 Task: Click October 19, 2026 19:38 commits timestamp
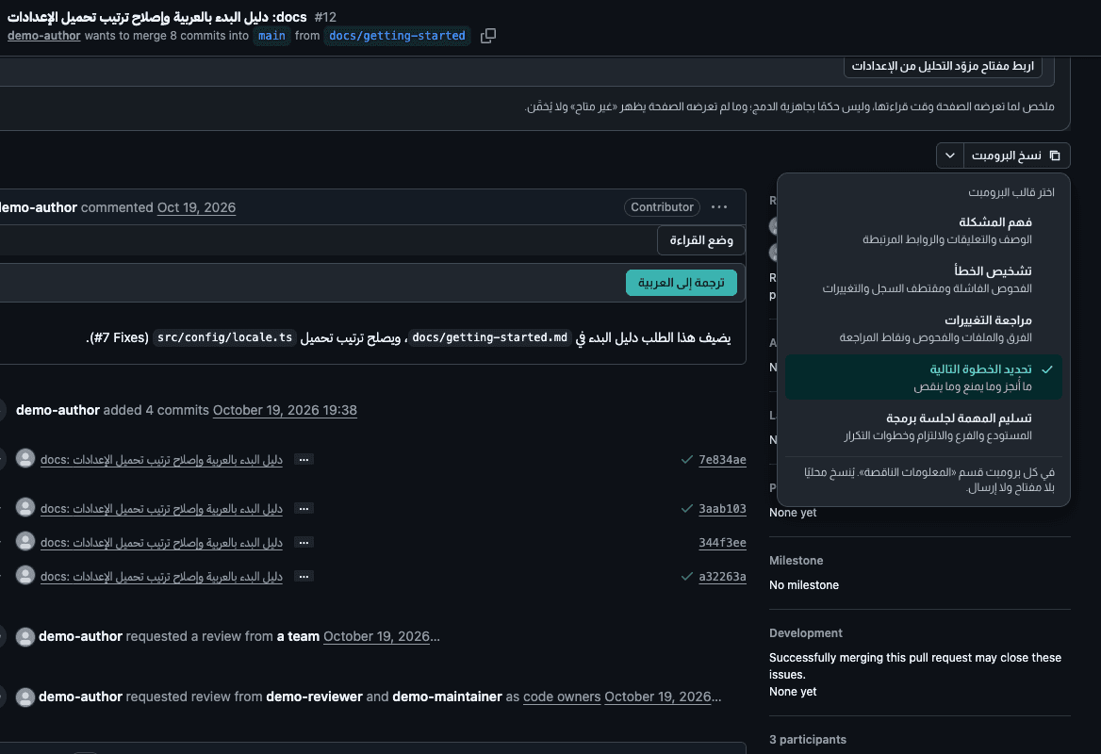[x=285, y=410]
